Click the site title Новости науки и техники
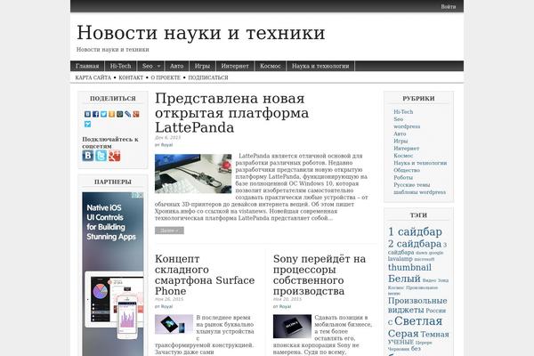The width and height of the screenshot is (534, 356). tap(201, 33)
